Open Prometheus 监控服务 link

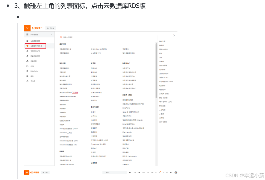98,144
